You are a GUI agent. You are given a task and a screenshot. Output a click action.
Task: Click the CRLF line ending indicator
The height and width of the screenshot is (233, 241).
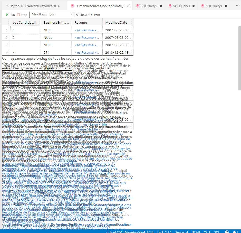(207, 232)
